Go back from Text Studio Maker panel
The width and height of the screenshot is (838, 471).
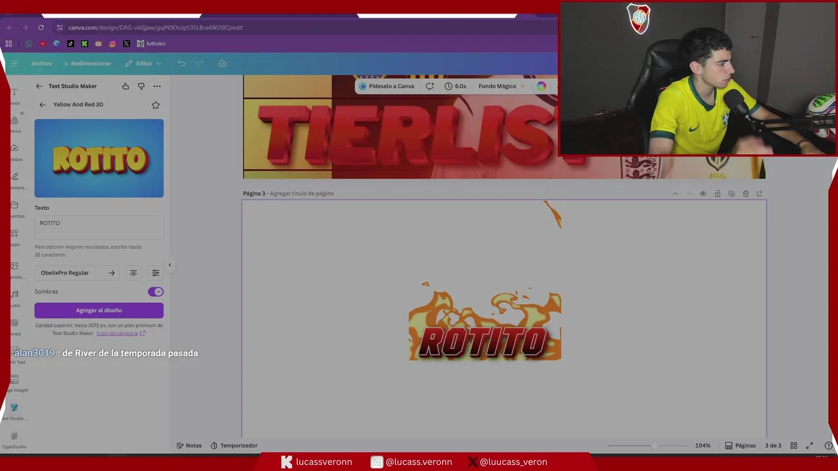[x=39, y=86]
